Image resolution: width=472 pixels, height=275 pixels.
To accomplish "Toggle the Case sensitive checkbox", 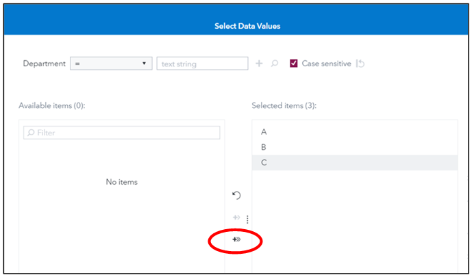I will pyautogui.click(x=294, y=64).
